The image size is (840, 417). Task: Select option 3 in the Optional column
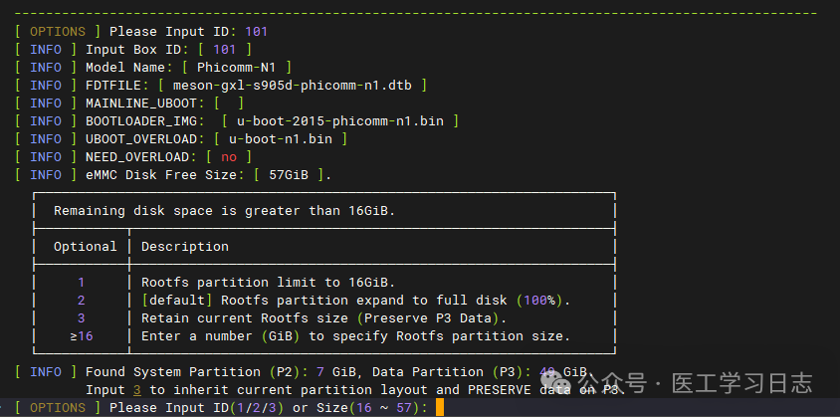coord(82,317)
